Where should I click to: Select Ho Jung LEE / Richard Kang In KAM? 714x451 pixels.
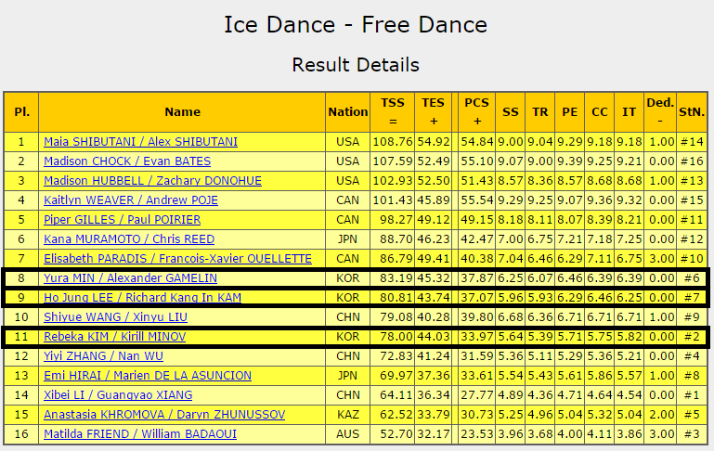click(143, 298)
